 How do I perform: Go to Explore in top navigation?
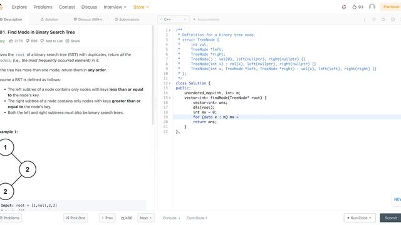(x=19, y=7)
